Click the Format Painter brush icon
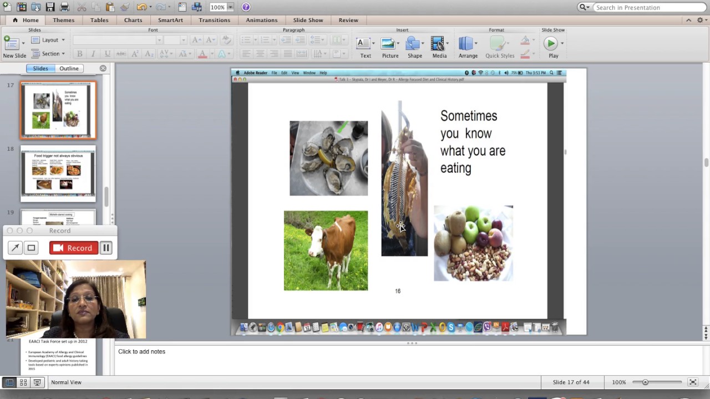This screenshot has height=399, width=710. (x=125, y=7)
